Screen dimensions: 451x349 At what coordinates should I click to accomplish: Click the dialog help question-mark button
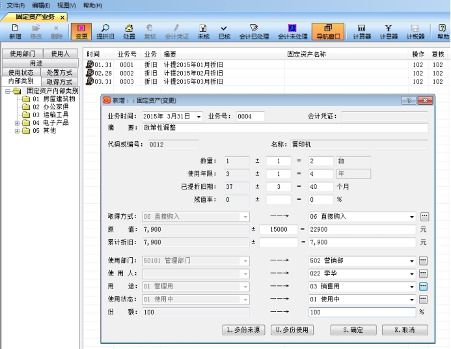point(409,100)
